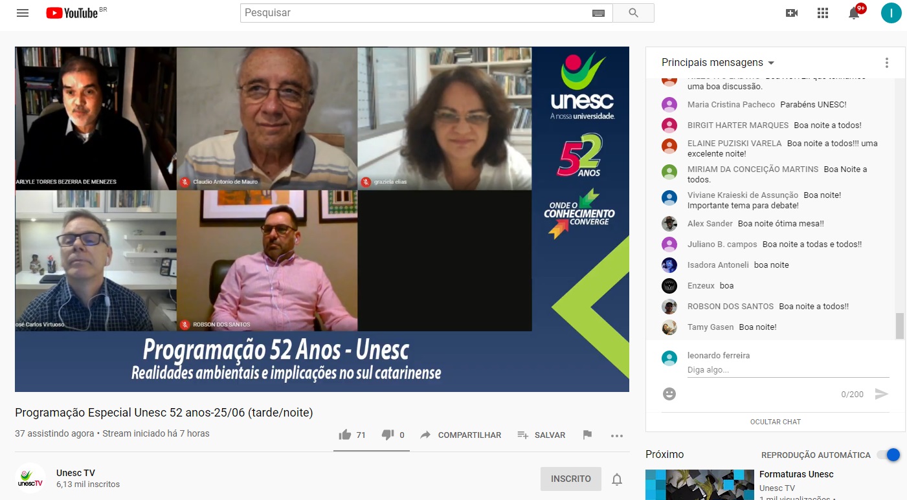
Task: Click the magnifier search button
Action: point(633,13)
